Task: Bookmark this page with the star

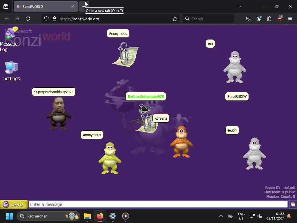Action: click(x=175, y=19)
